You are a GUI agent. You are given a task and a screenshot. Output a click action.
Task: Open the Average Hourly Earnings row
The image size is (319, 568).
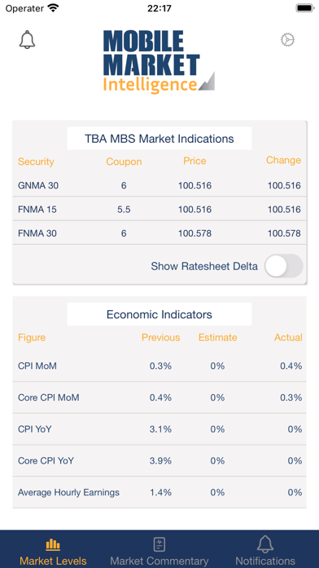(x=159, y=492)
